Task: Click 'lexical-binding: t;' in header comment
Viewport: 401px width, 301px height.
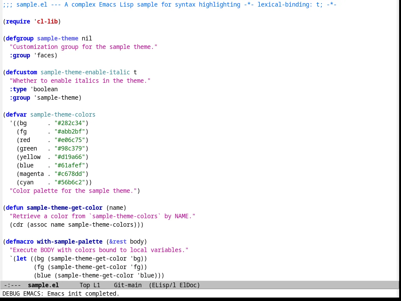Action: pyautogui.click(x=290, y=5)
